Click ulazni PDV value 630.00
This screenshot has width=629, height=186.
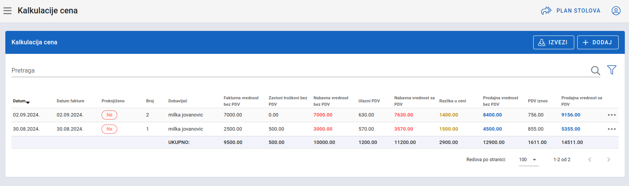(x=366, y=115)
